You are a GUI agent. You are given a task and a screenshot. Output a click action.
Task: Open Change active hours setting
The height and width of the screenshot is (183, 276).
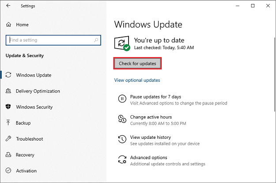151,117
